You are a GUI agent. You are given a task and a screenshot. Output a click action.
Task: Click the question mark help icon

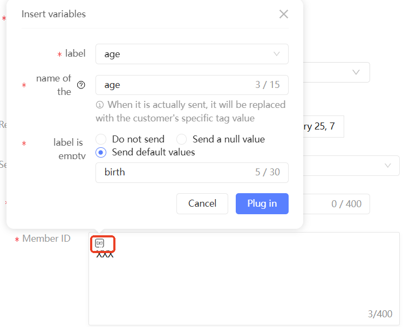(81, 85)
